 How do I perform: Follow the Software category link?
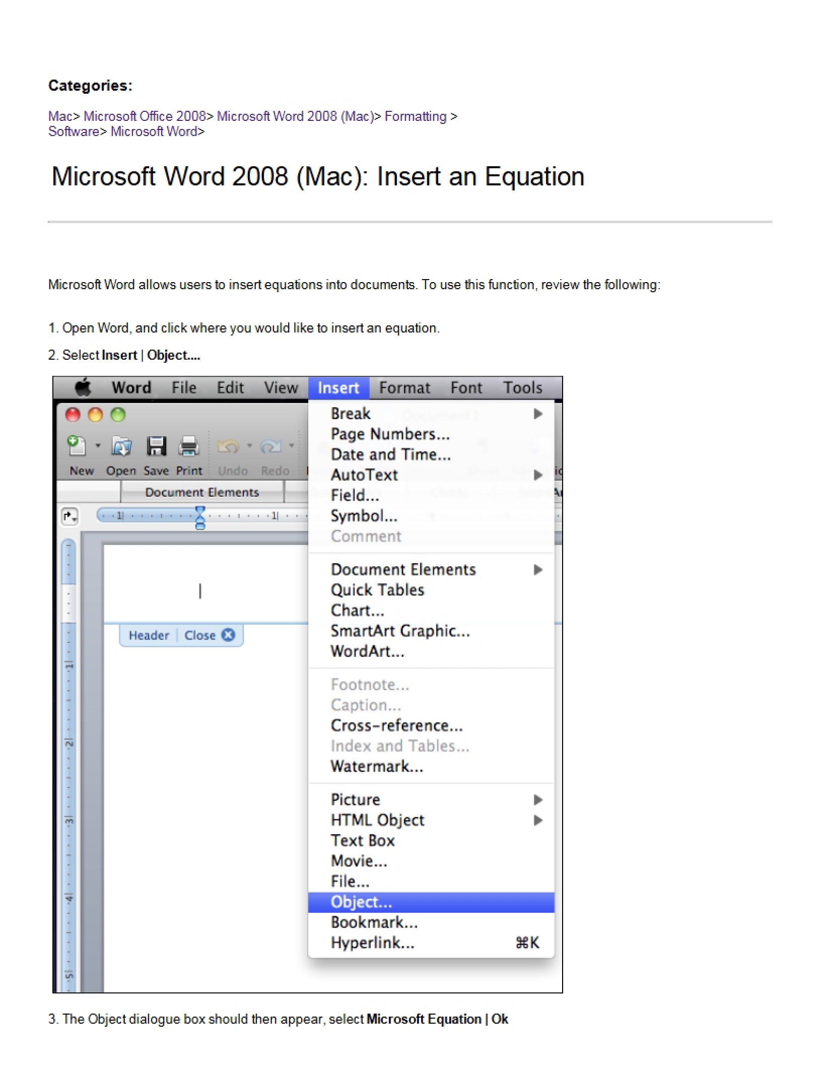(74, 131)
